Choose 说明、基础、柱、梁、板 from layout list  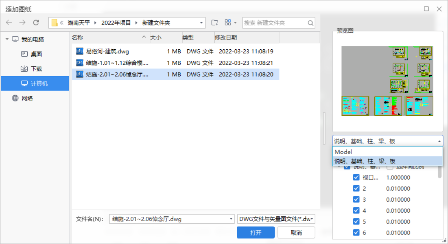click(388, 161)
